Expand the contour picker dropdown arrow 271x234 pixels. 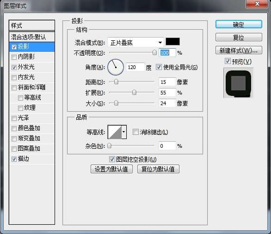(x=124, y=132)
